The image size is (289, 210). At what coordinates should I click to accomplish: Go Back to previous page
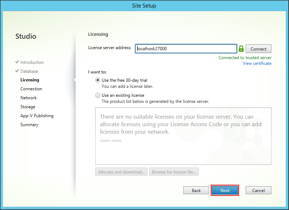coord(196,190)
